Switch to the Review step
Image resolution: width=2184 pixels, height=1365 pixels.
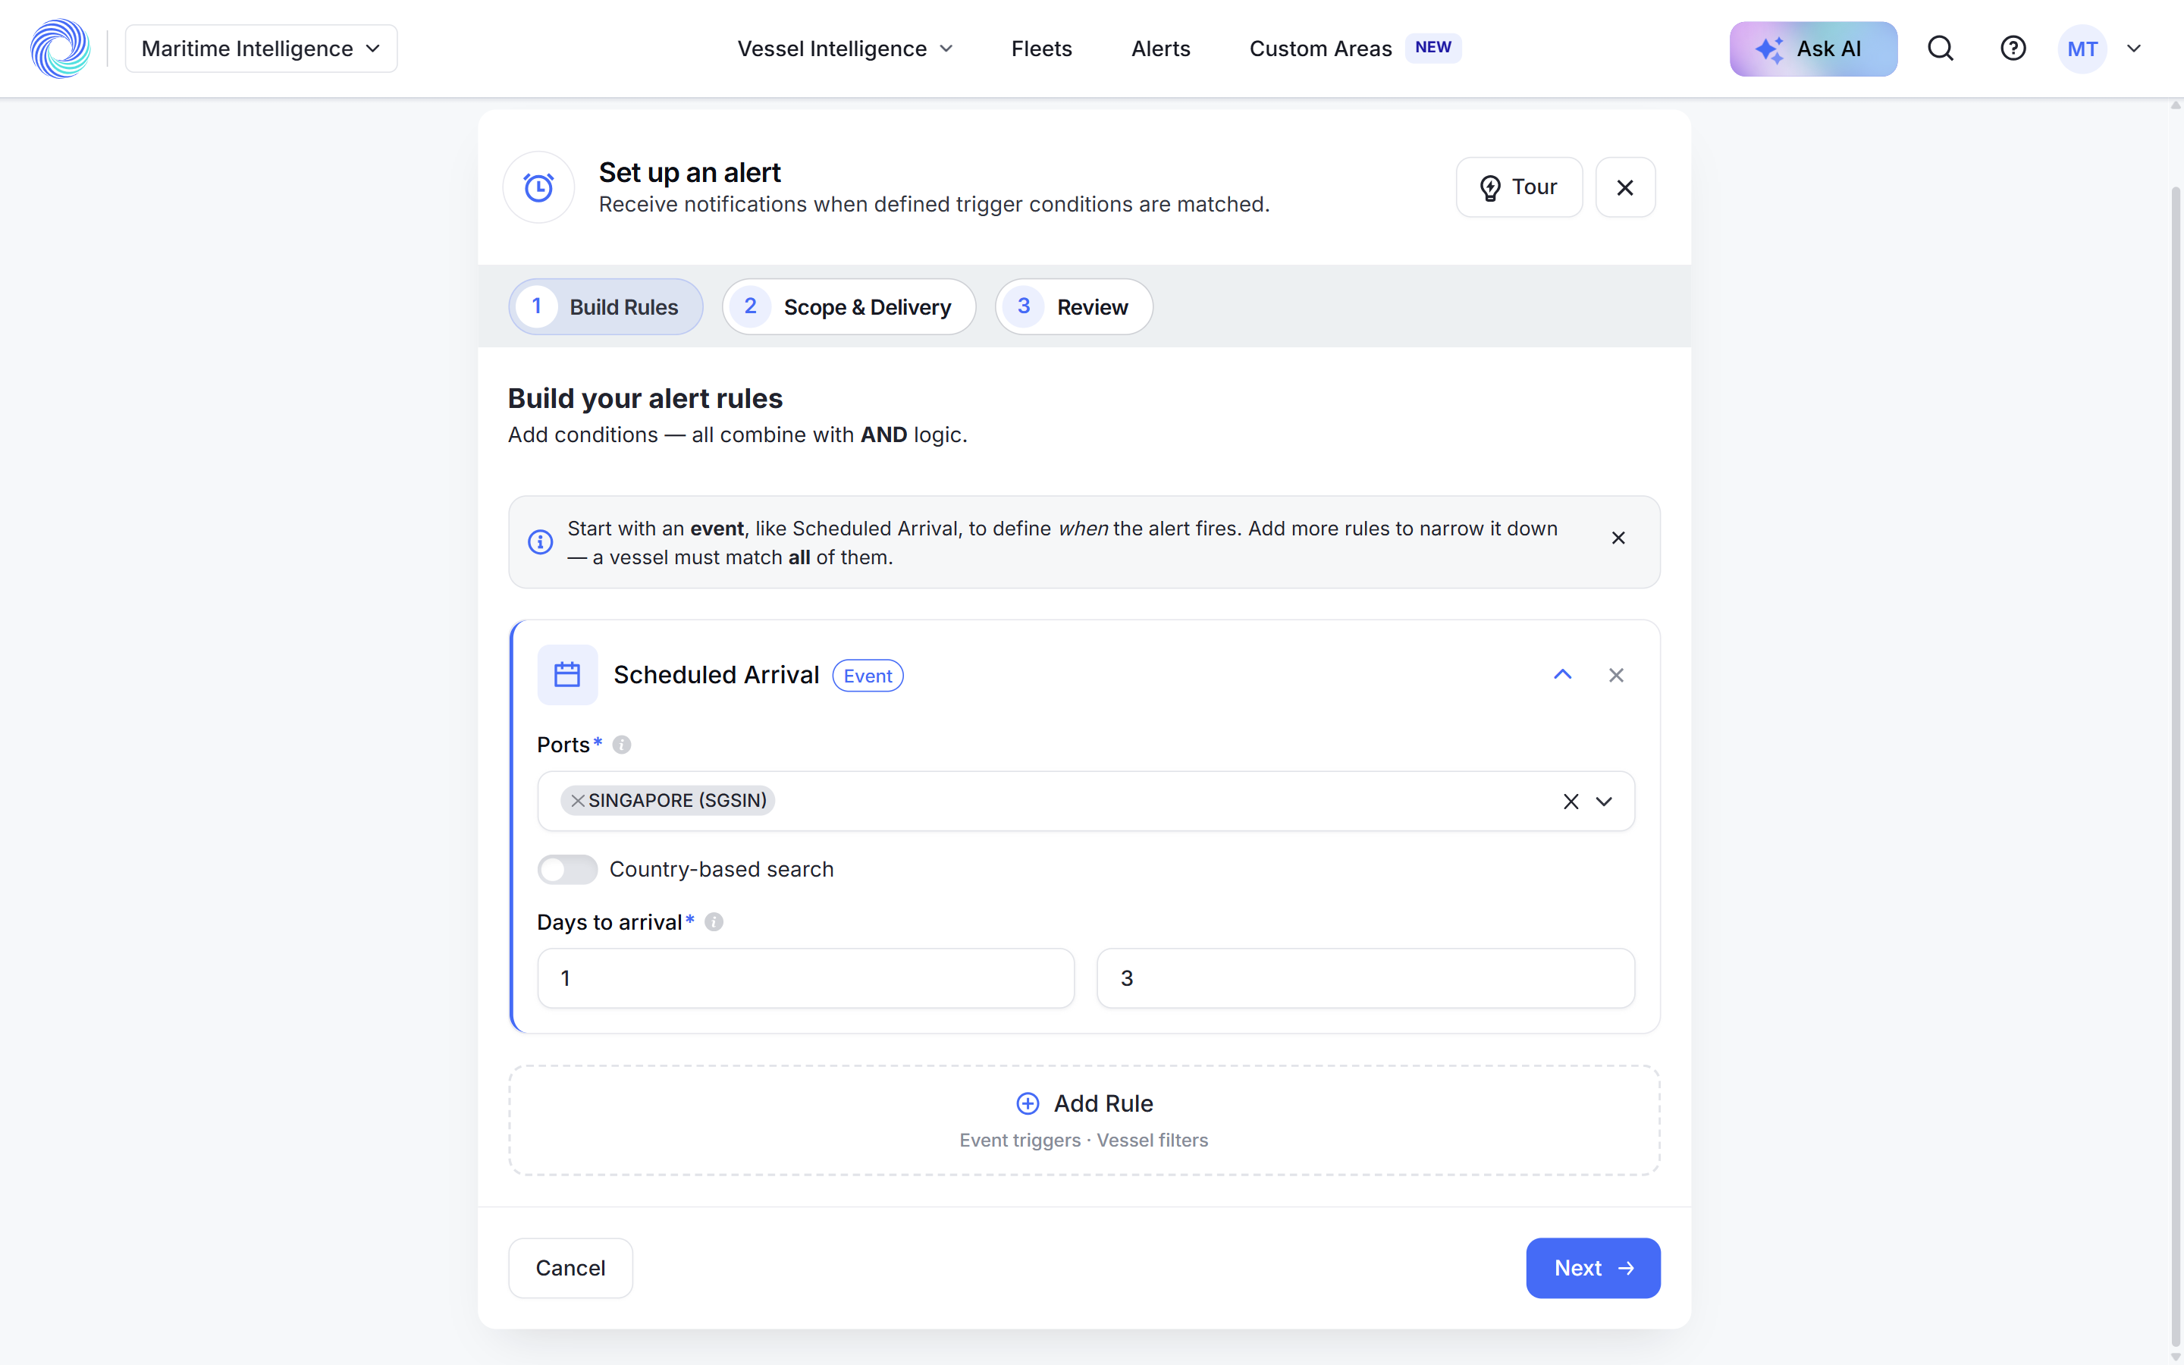pos(1074,307)
